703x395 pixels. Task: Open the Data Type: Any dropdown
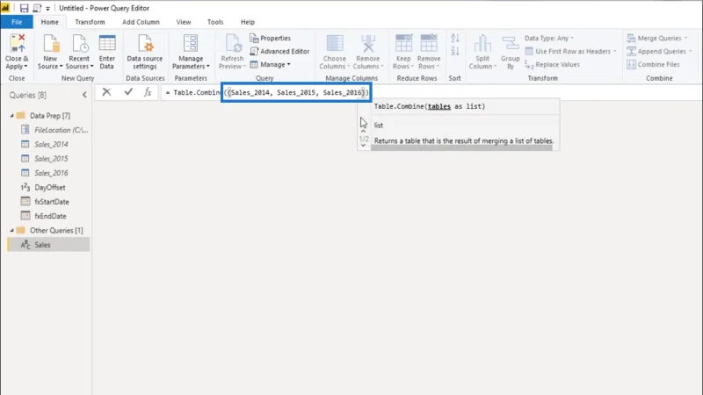click(549, 38)
